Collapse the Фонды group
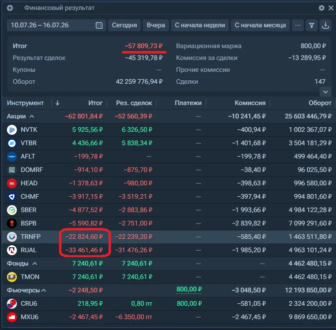This screenshot has height=330, width=336. click(35, 264)
